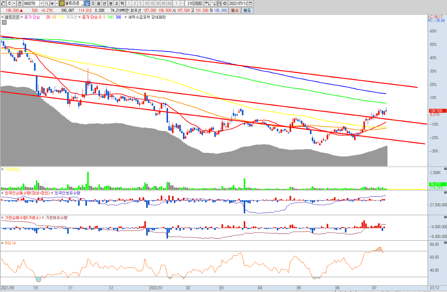Select 월 monthly chart period
This screenshot has height=292, width=447.
coord(98,3)
